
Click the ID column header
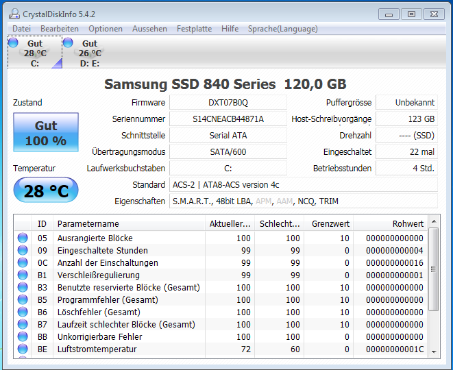pos(42,223)
